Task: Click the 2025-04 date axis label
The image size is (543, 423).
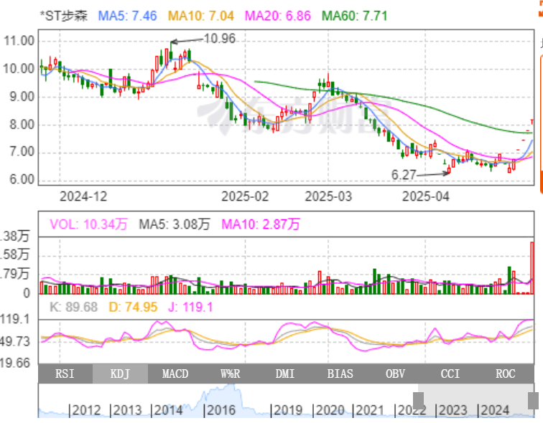Action: pos(426,196)
